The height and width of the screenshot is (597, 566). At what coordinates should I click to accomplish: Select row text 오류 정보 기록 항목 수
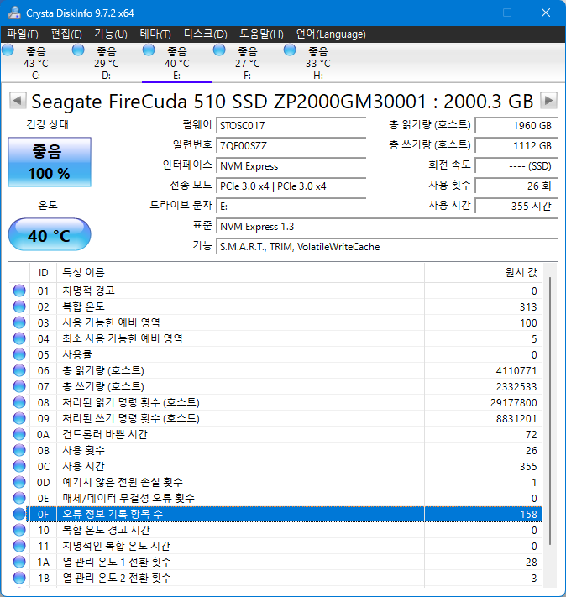click(x=113, y=514)
